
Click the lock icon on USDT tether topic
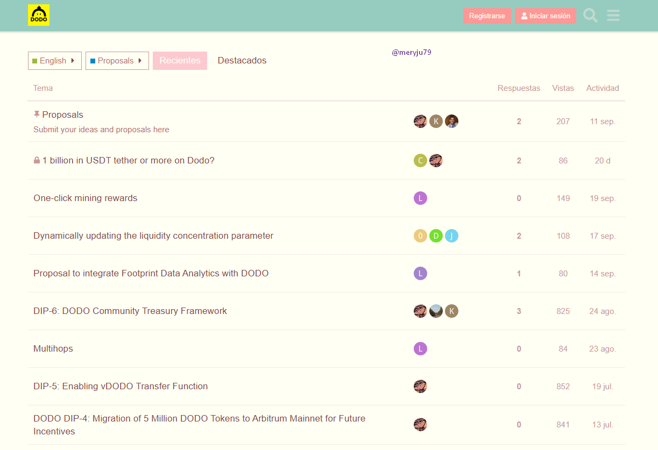tap(37, 160)
